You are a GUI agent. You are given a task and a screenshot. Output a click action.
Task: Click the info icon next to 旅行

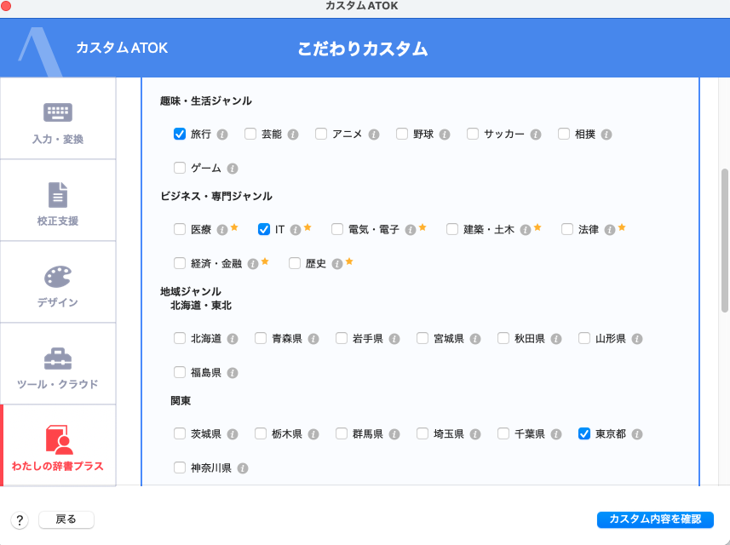tap(222, 135)
